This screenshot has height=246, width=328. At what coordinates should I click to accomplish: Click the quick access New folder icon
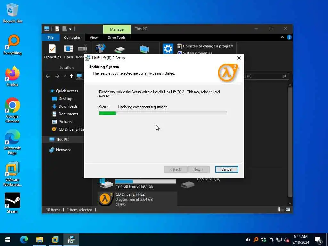64,29
